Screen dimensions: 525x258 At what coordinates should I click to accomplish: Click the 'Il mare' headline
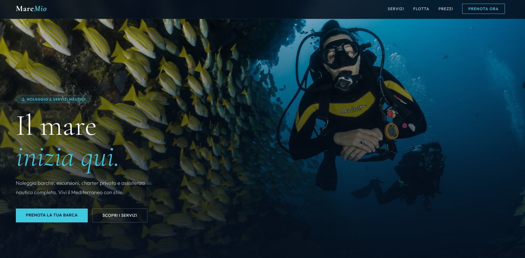(x=56, y=126)
